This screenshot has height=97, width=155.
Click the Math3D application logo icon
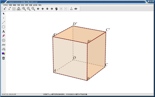tap(3, 2)
